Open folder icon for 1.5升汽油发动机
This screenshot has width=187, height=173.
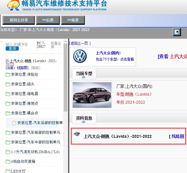pos(8,152)
